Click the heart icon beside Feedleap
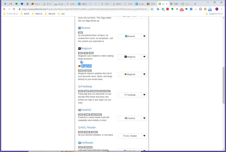Screen dimensions: 226x152 pyautogui.click(x=144, y=95)
